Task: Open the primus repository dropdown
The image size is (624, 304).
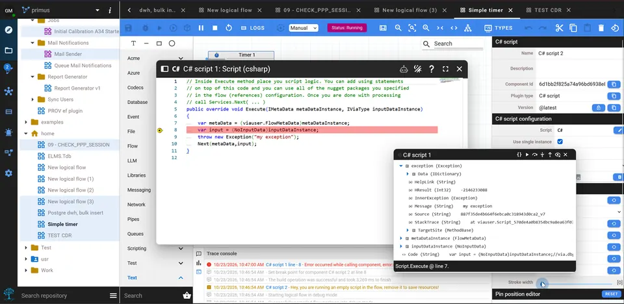Action: click(x=97, y=10)
